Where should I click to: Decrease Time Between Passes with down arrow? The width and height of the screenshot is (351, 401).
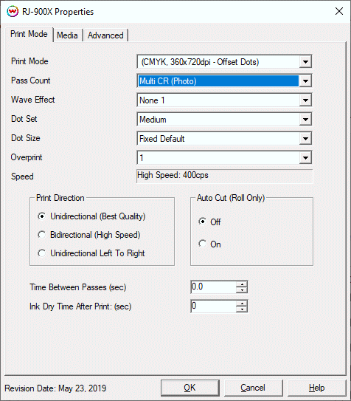click(241, 289)
